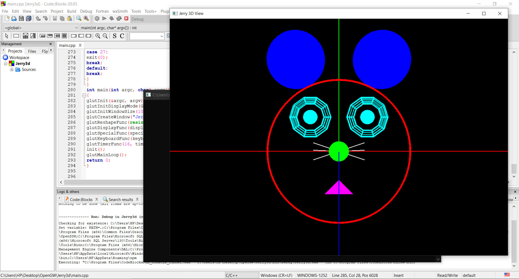Click the Build and run icon
This screenshot has width=519, height=279.
coord(112,19)
